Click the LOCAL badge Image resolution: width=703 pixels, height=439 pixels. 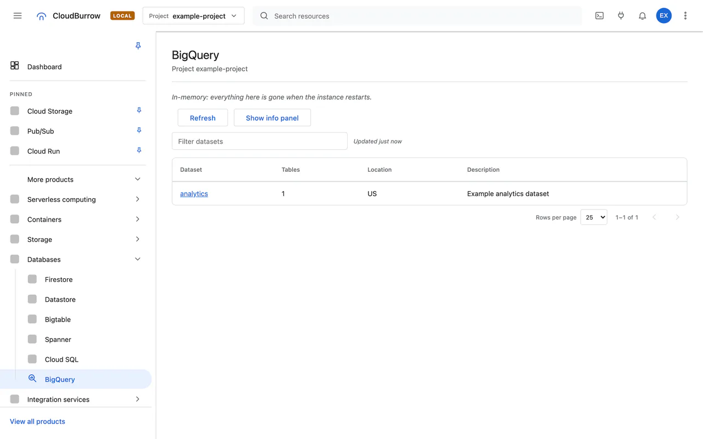(x=122, y=16)
